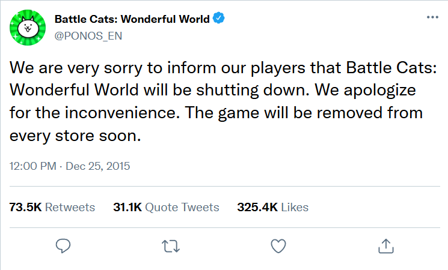The width and height of the screenshot is (448, 270).
Task: Open the share tweet icon
Action: (385, 245)
